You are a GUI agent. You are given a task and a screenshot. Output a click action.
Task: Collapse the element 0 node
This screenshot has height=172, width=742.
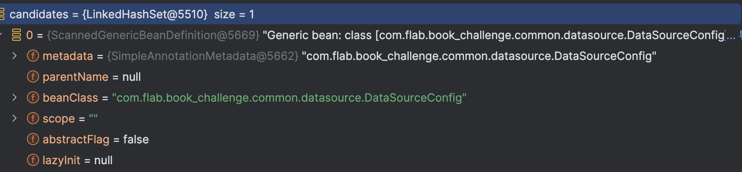point(1,35)
